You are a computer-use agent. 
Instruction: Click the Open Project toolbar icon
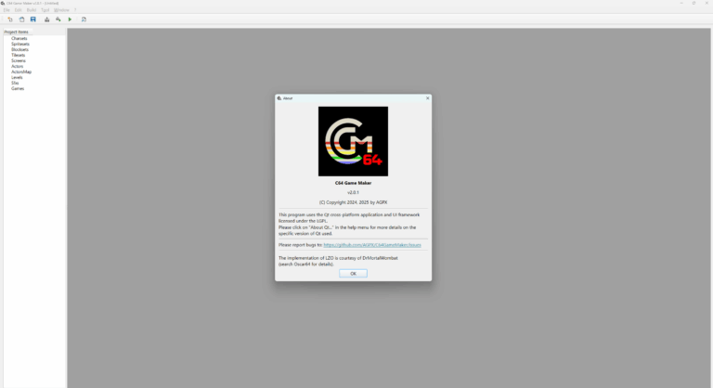pos(21,19)
